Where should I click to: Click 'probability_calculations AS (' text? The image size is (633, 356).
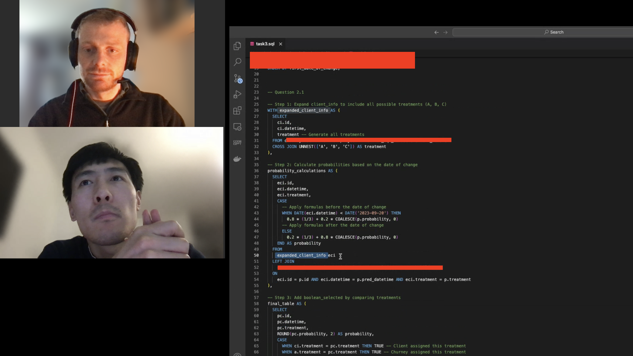tap(302, 171)
